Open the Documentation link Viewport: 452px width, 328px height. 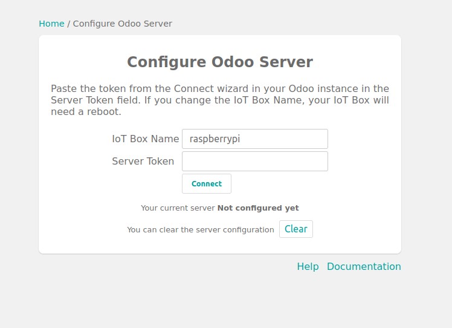click(364, 266)
